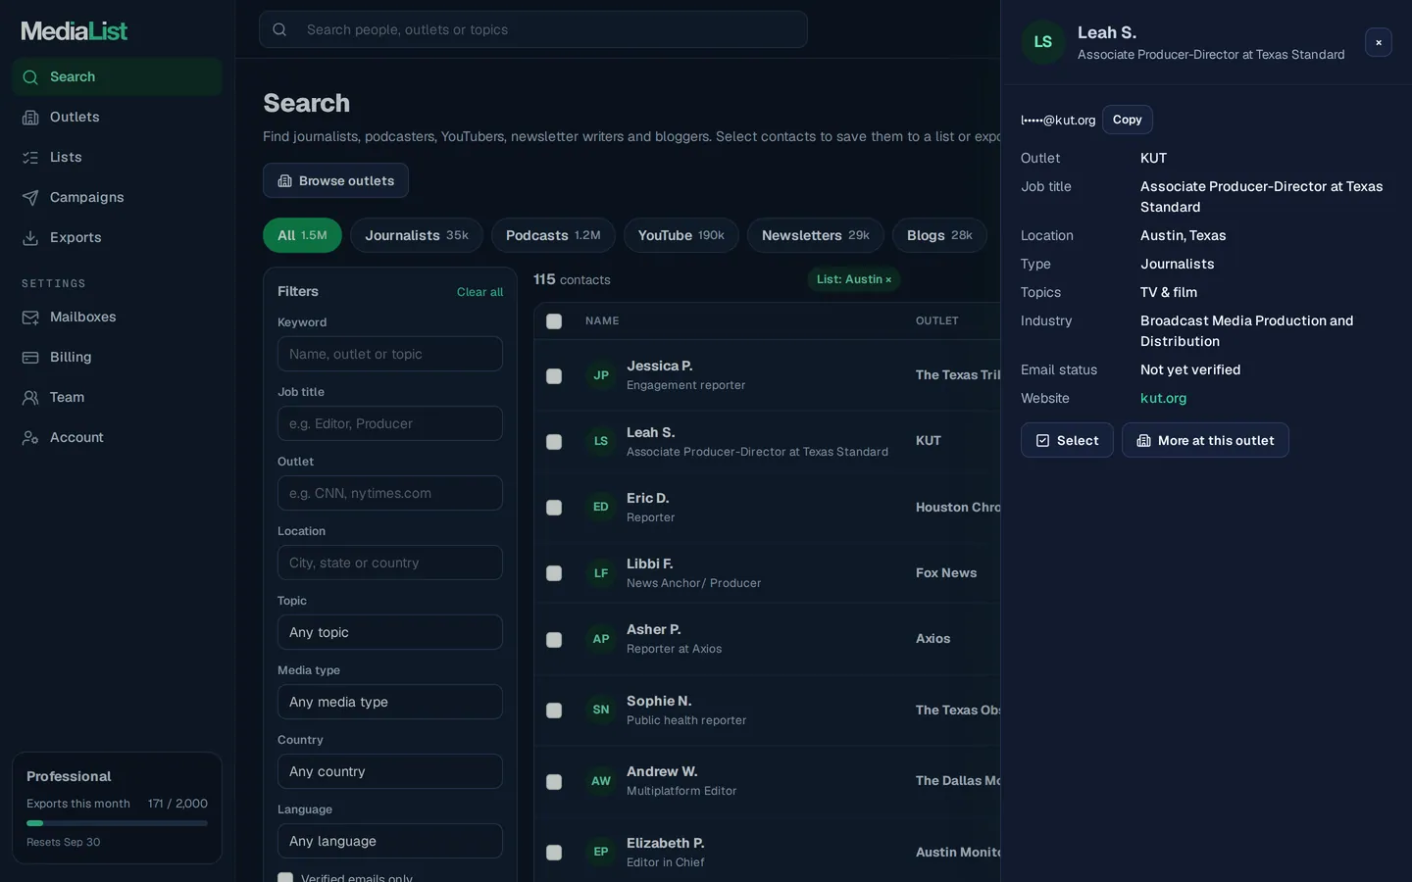Open the Exports sidebar icon
The height and width of the screenshot is (882, 1412).
[30, 238]
